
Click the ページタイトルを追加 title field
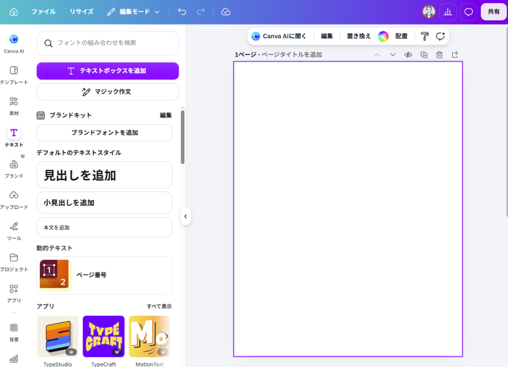pyautogui.click(x=292, y=55)
